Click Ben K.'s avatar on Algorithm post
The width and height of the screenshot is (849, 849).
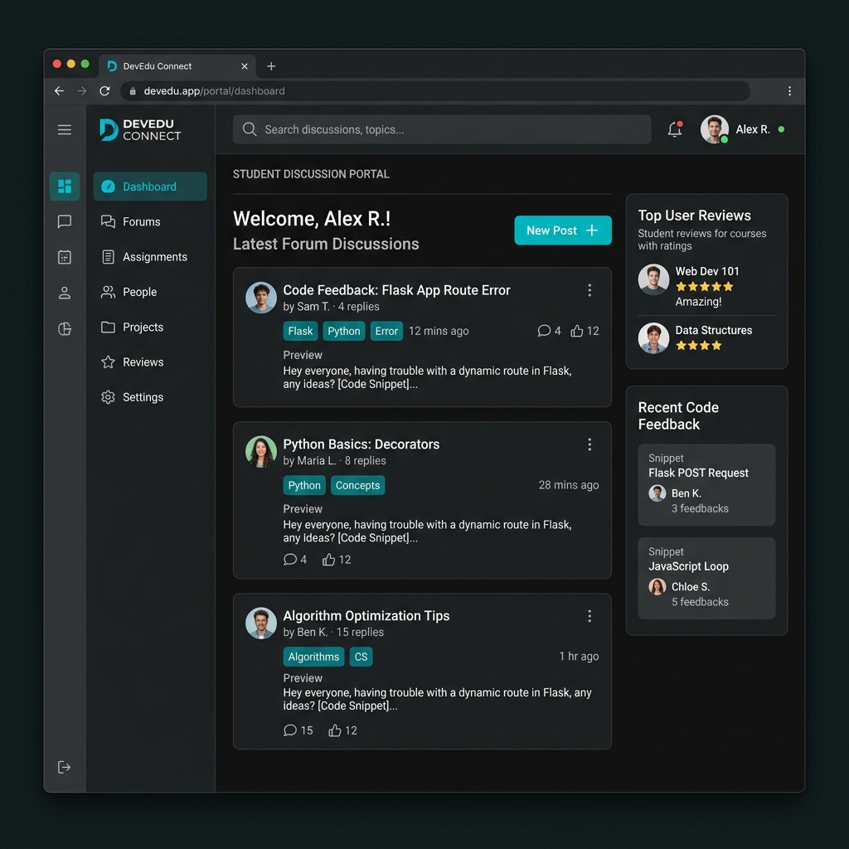click(261, 623)
